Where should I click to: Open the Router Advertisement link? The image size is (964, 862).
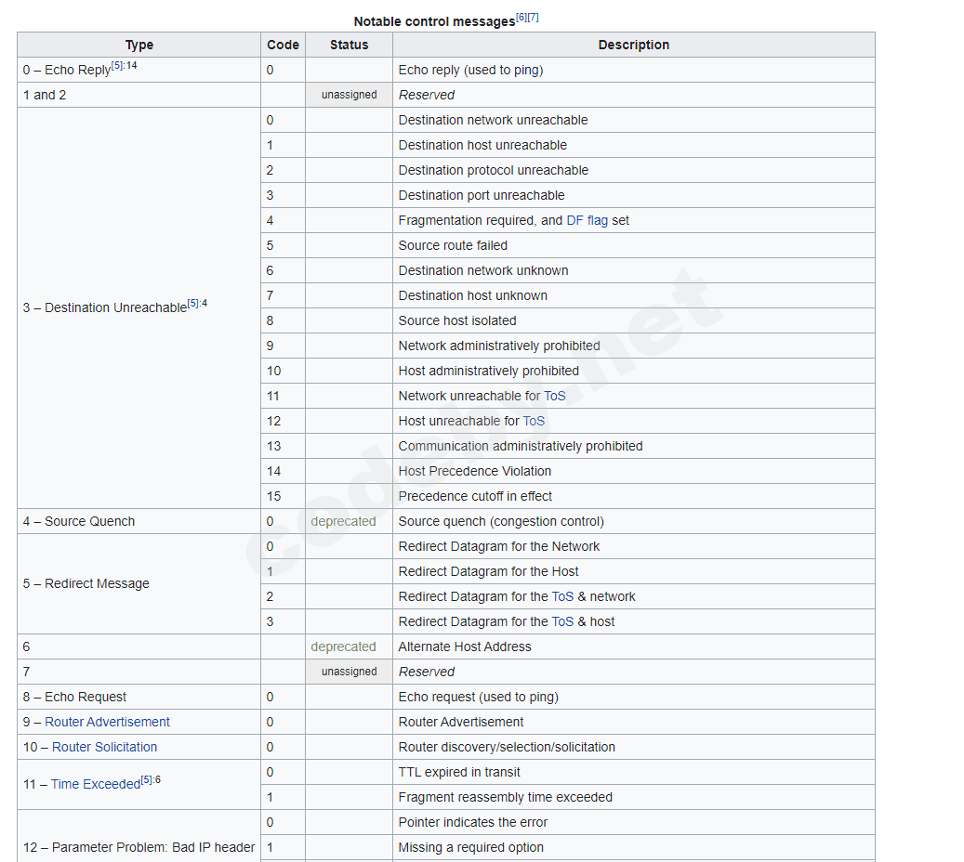(107, 722)
